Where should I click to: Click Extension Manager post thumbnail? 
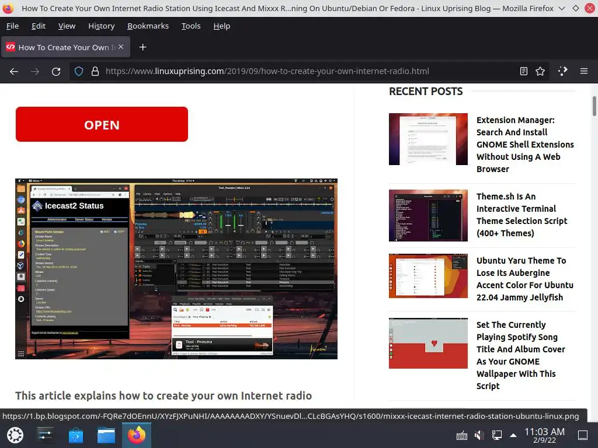coord(428,139)
